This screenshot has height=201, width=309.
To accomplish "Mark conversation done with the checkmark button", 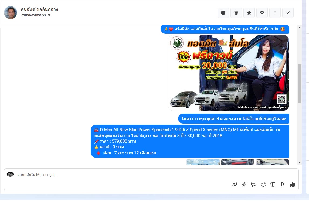I will (x=288, y=13).
